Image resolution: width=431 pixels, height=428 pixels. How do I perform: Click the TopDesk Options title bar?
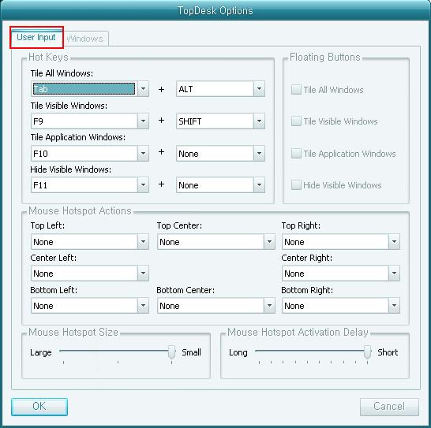pos(215,10)
